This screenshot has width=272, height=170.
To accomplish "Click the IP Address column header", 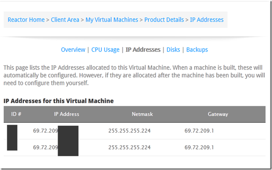I will [x=66, y=114].
